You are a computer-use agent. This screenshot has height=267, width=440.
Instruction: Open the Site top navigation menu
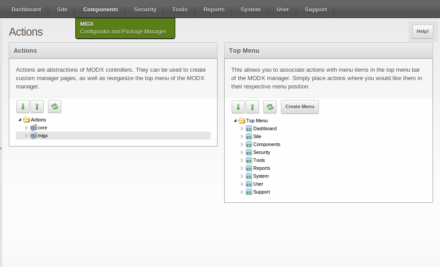[x=62, y=9]
